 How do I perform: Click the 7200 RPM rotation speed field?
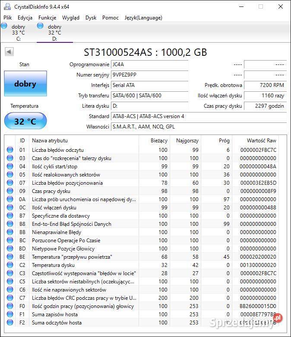(266, 85)
